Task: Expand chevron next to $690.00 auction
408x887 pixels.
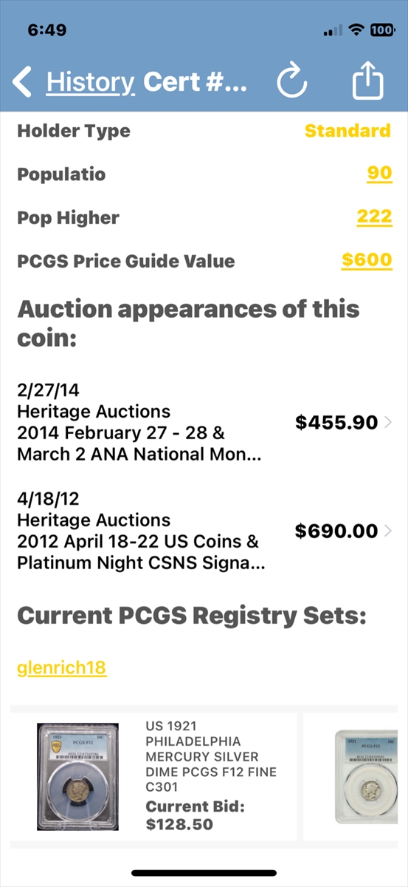Action: point(389,531)
